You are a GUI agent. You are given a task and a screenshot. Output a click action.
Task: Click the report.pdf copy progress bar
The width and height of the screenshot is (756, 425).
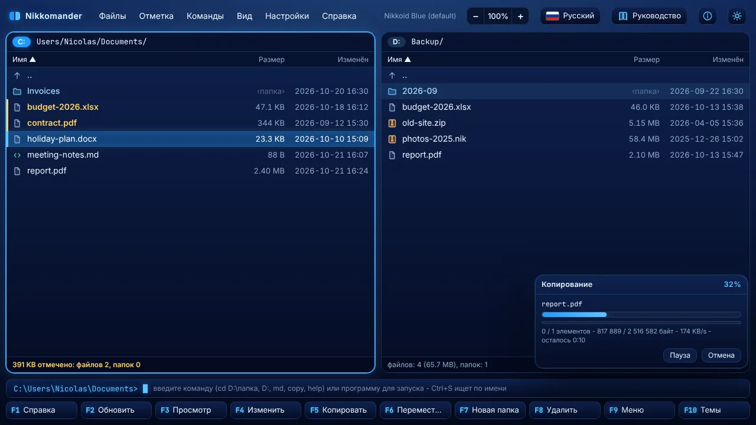click(x=641, y=315)
